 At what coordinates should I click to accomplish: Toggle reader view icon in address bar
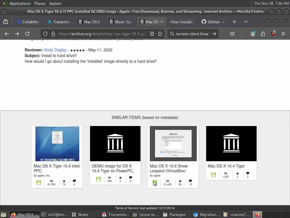pyautogui.click(x=152, y=34)
